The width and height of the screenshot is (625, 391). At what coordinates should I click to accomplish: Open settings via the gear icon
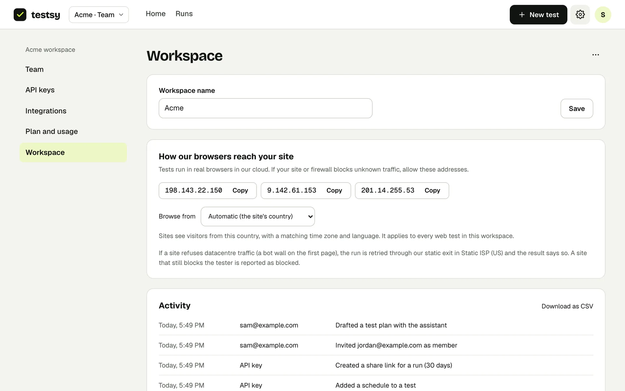[580, 15]
